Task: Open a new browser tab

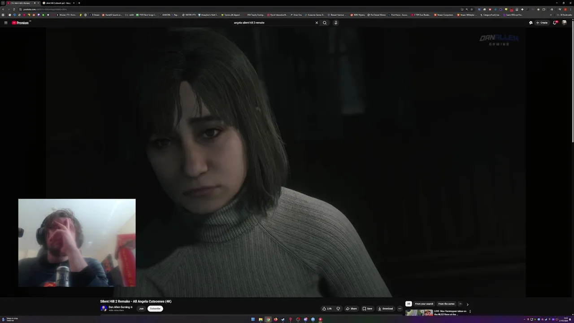Action: (x=79, y=3)
